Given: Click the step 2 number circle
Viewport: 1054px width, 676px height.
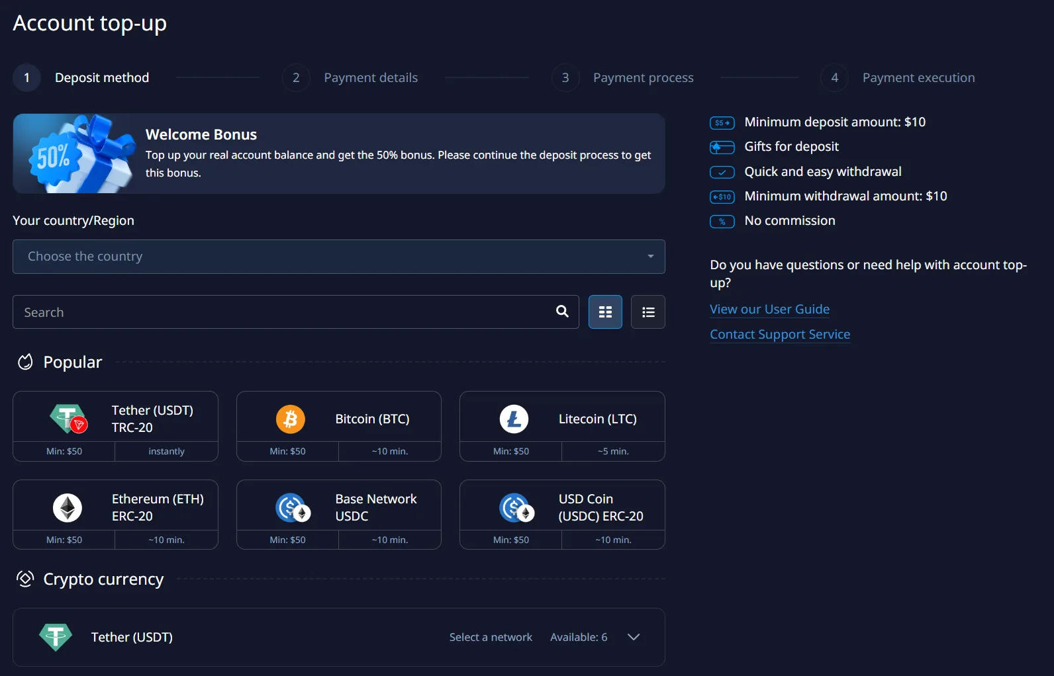Looking at the screenshot, I should (296, 77).
